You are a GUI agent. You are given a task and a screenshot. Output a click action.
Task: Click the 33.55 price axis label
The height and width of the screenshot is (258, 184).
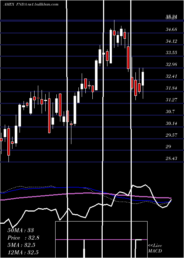[171, 53]
